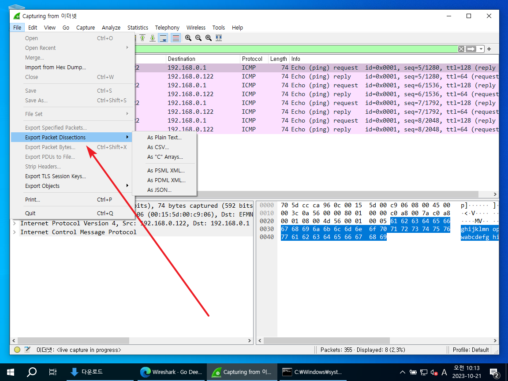Image resolution: width=508 pixels, height=381 pixels.
Task: Click the display filter input field
Action: point(295,49)
